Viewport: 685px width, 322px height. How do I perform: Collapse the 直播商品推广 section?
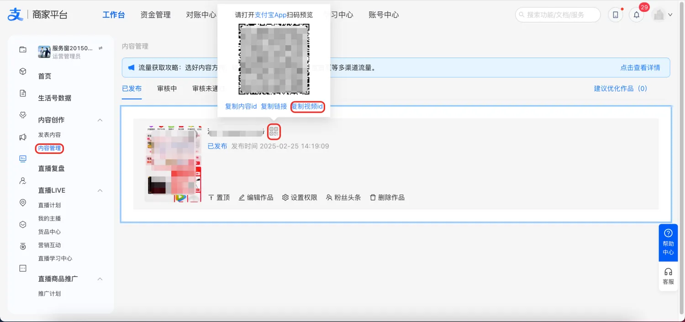tap(100, 279)
